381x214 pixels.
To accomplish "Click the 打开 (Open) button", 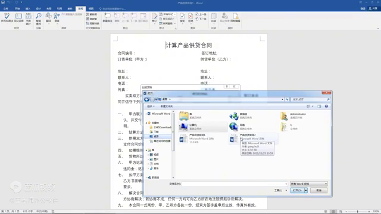I will (x=298, y=190).
